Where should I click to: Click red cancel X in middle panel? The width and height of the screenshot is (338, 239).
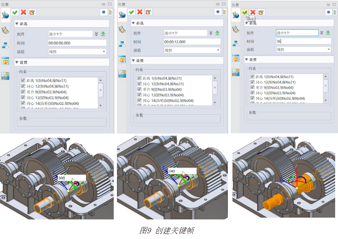tap(140, 12)
